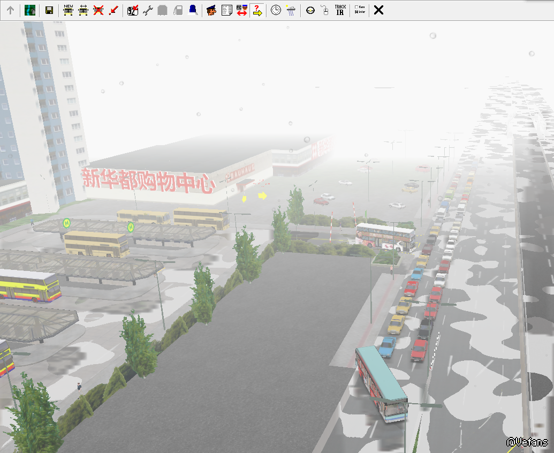Screen dimensions: 554x453
Task: Click the fuel pump refuel icon
Action: 179,10
